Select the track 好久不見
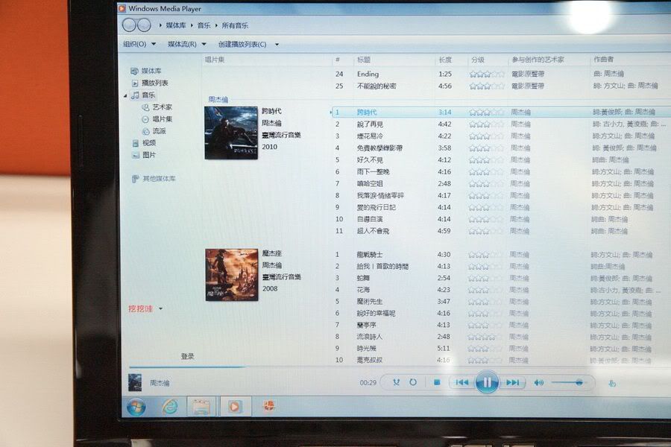The width and height of the screenshot is (671, 447). [370, 160]
